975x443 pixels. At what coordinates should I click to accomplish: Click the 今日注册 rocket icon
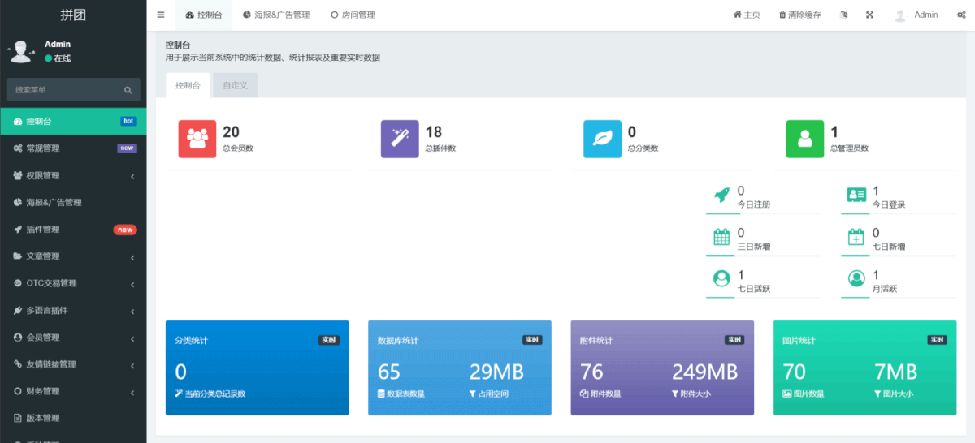click(x=721, y=195)
